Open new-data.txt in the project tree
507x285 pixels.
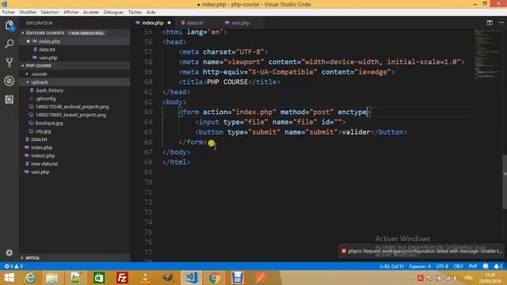[x=44, y=164]
